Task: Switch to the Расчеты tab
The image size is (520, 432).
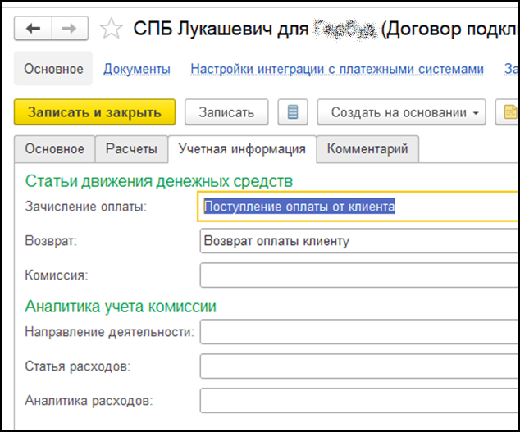Action: tap(131, 149)
